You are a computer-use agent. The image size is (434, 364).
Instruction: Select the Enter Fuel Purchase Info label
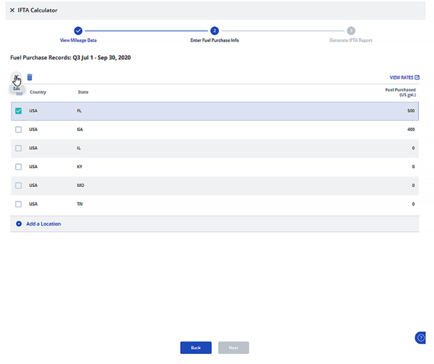click(x=214, y=40)
